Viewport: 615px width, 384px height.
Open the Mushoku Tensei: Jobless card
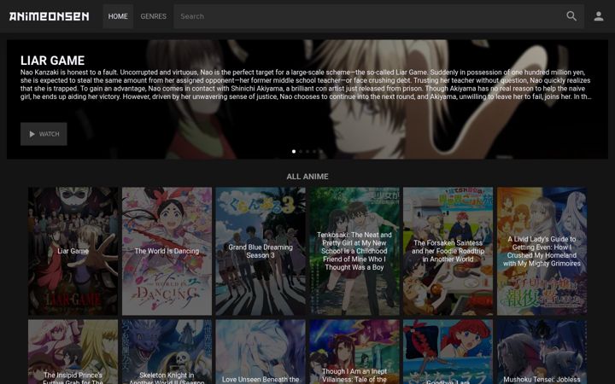pyautogui.click(x=542, y=352)
